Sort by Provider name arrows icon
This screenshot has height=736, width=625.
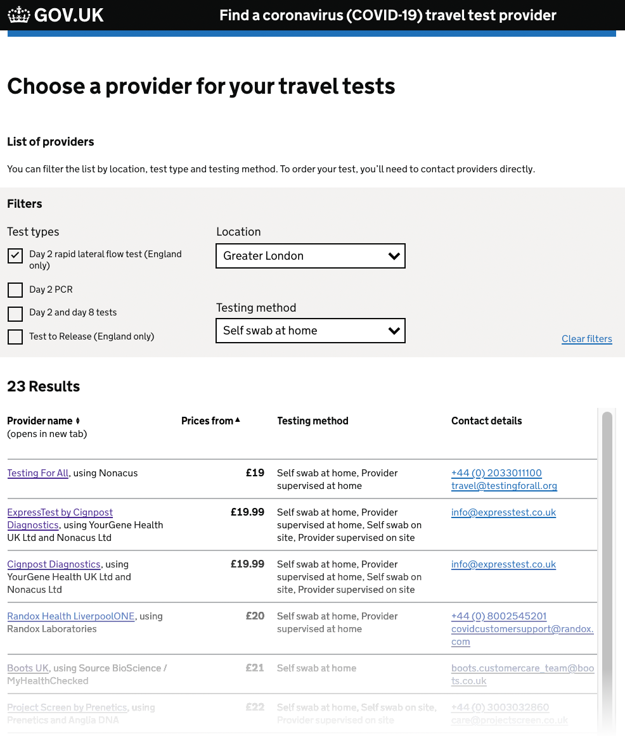[78, 421]
